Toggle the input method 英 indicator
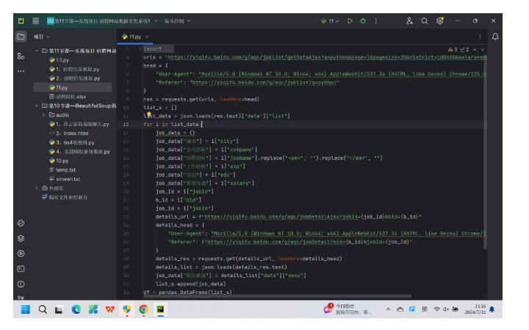Screen dimensions: 529x330 click(425, 309)
